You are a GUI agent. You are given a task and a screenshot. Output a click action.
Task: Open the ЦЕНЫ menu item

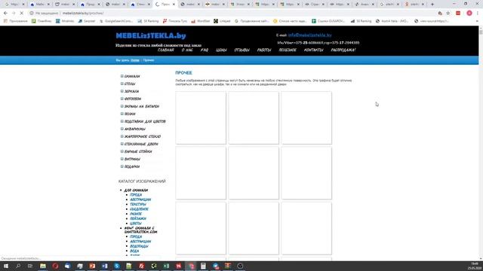click(221, 50)
